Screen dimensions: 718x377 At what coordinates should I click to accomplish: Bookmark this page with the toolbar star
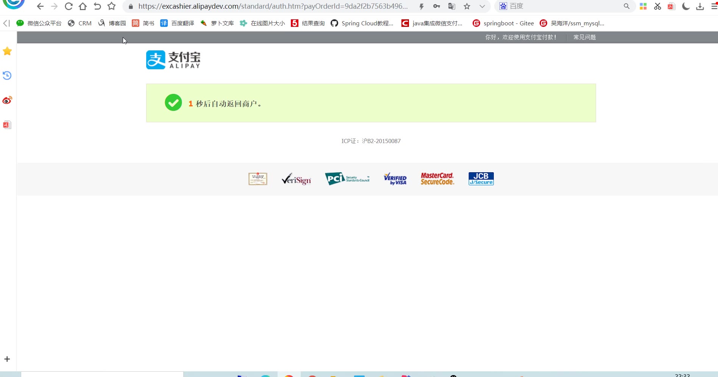click(x=112, y=6)
